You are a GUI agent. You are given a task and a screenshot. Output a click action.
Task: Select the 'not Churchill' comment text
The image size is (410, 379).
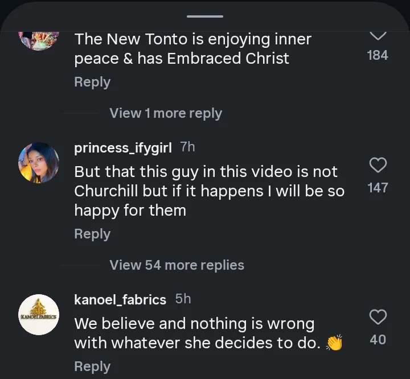pyautogui.click(x=209, y=191)
